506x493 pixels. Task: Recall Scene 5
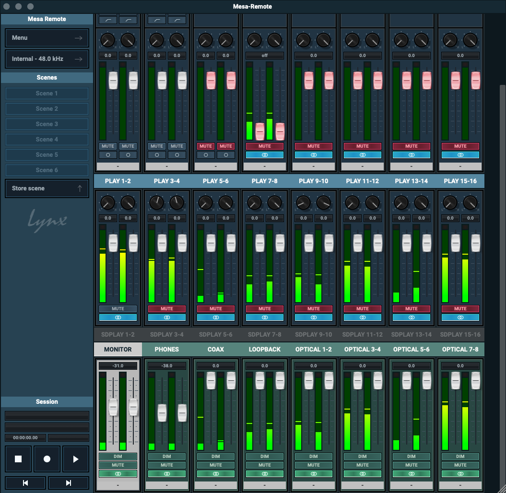click(47, 154)
